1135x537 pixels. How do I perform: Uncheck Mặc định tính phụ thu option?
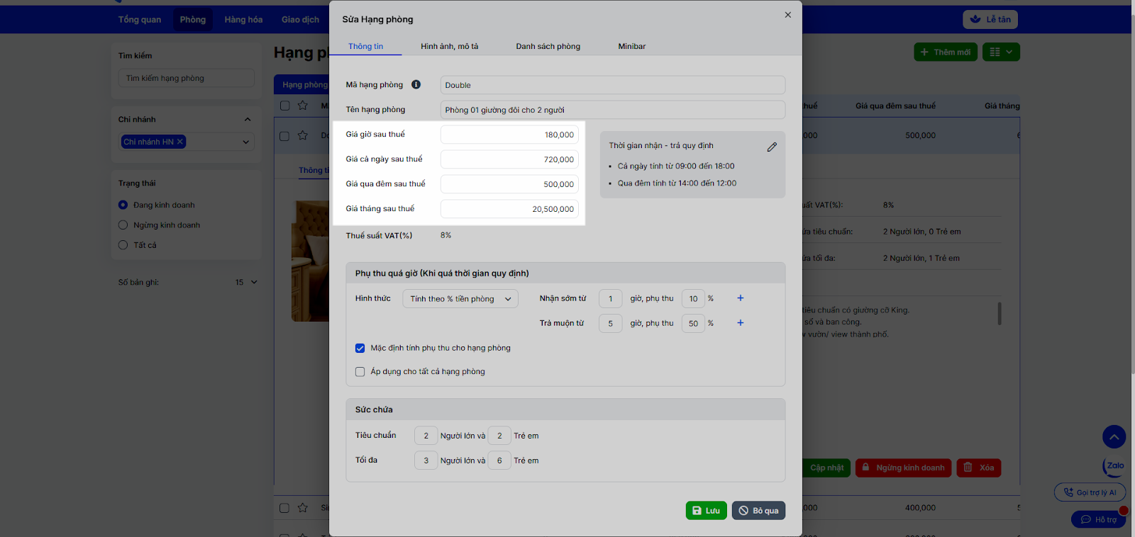pyautogui.click(x=360, y=348)
